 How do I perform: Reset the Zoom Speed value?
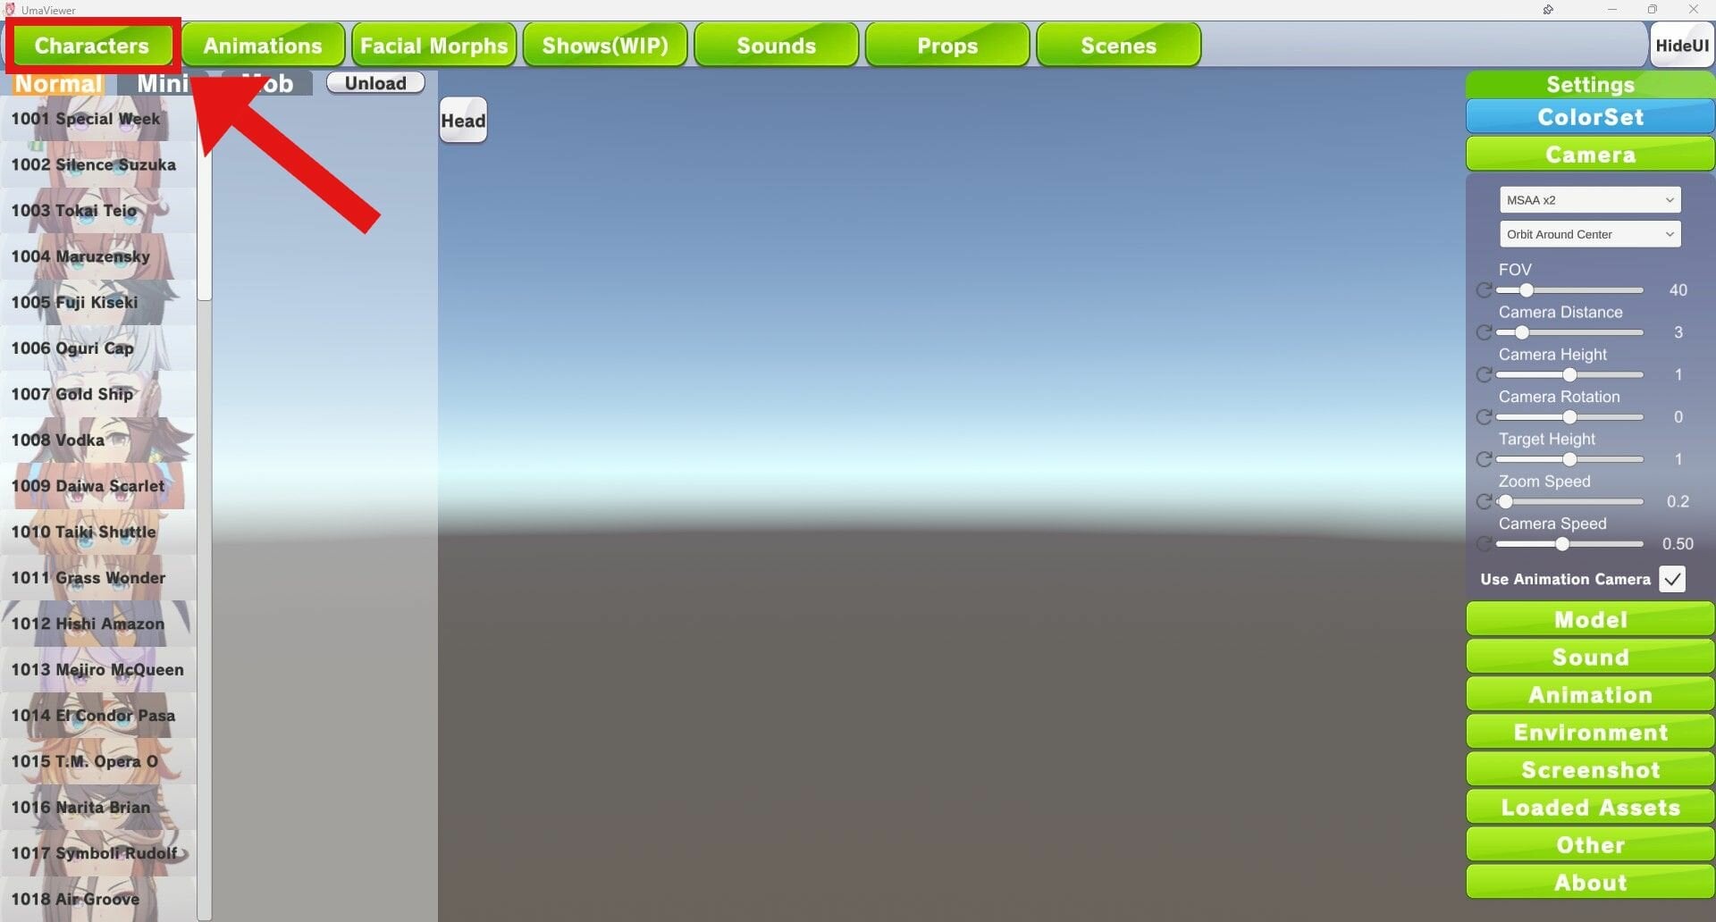(1484, 501)
